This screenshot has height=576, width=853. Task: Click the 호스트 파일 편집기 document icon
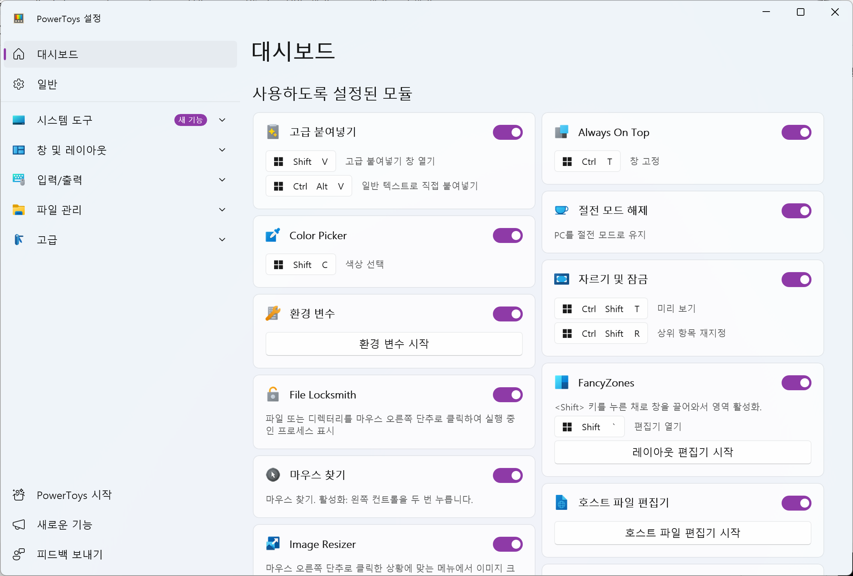[561, 502]
